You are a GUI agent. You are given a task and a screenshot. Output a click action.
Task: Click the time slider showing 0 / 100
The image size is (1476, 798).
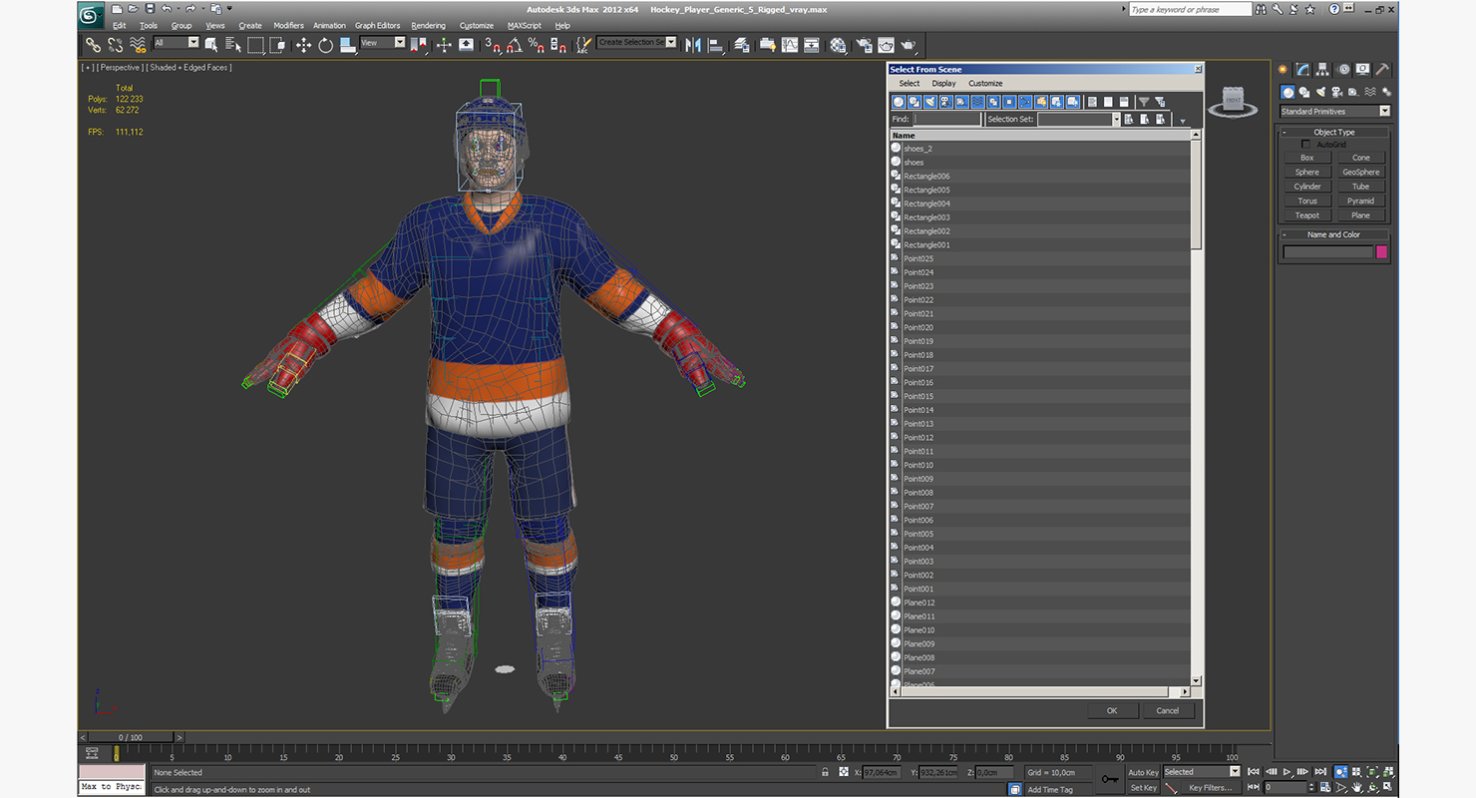[130, 737]
